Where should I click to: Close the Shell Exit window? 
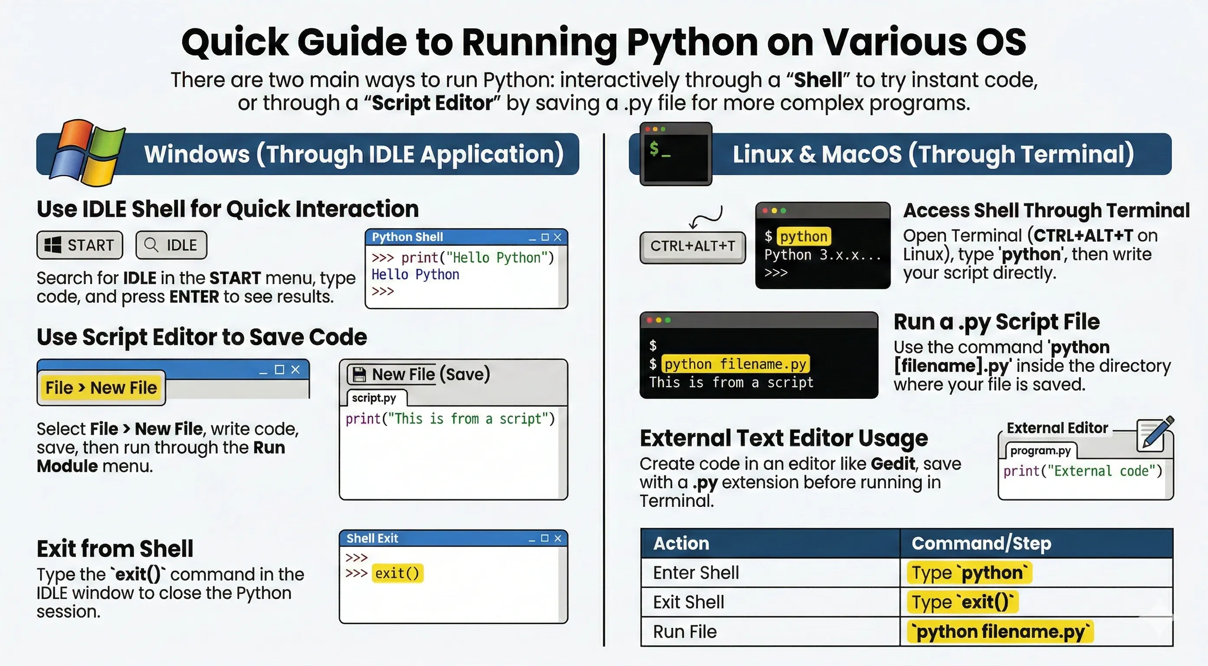[558, 538]
